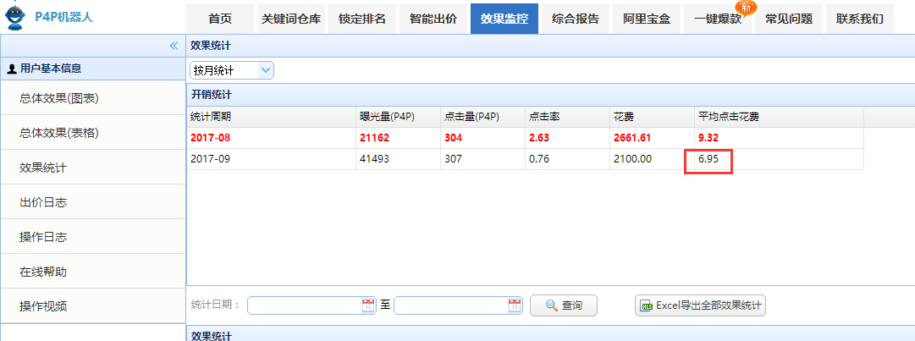
Task: Click the 307 clicks value
Action: click(454, 158)
